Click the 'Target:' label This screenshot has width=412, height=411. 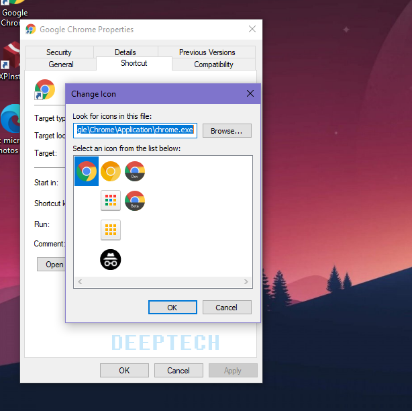[x=46, y=152]
